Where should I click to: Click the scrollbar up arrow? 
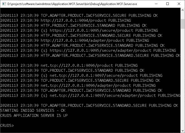pos(182,10)
